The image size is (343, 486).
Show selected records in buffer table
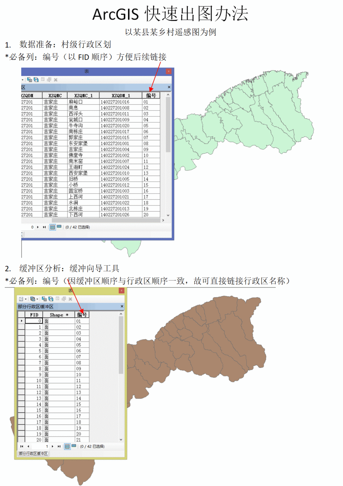point(74,446)
